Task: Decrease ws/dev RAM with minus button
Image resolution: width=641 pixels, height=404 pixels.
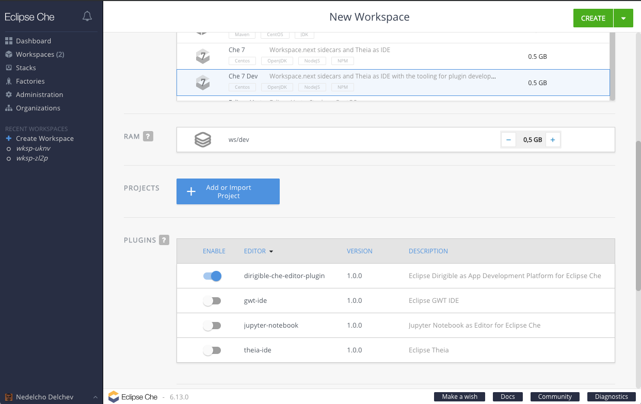Action: tap(508, 140)
